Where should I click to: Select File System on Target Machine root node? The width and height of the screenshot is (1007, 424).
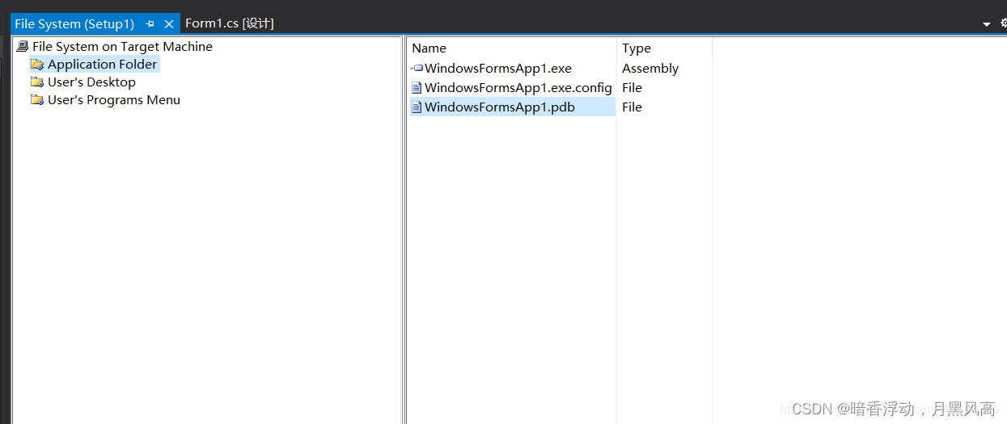tap(122, 47)
